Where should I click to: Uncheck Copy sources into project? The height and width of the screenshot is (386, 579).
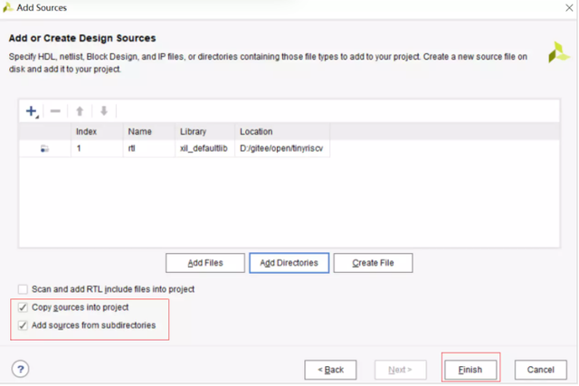24,307
